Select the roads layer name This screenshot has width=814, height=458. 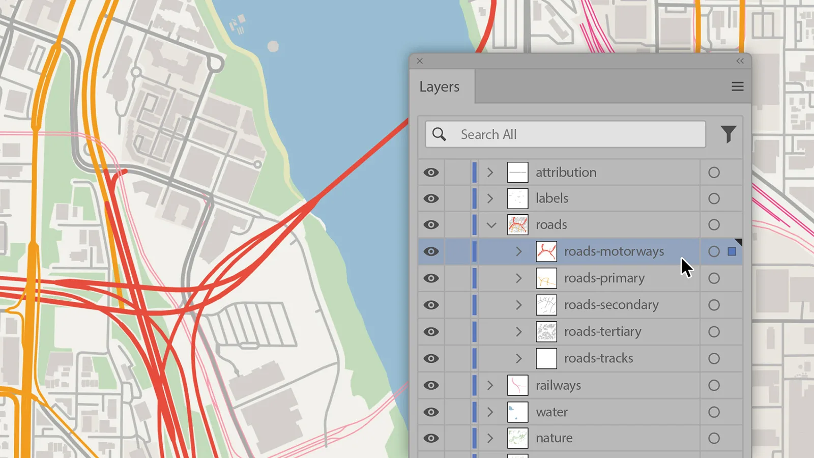(551, 225)
